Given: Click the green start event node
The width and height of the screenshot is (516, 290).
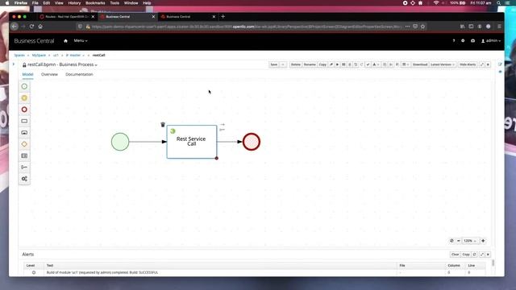Looking at the screenshot, I should pyautogui.click(x=120, y=142).
